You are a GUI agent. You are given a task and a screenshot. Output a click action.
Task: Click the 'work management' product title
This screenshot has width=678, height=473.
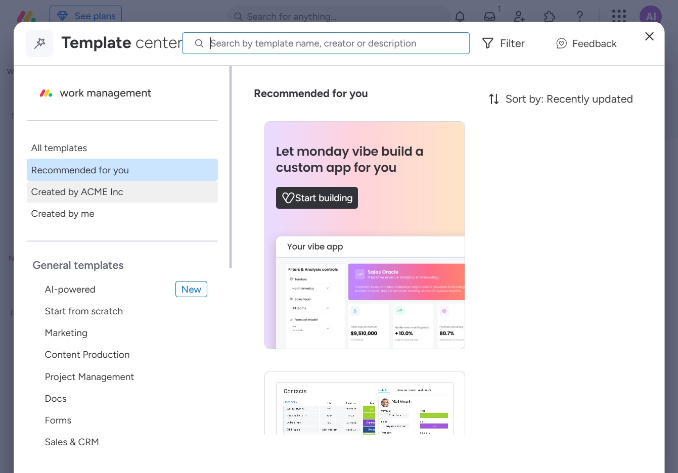point(105,93)
